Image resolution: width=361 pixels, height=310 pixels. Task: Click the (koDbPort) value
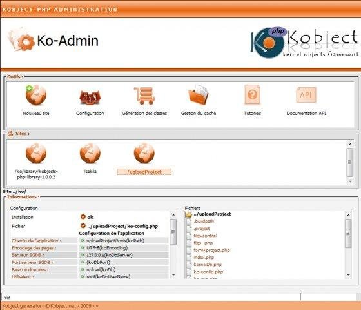(98, 262)
